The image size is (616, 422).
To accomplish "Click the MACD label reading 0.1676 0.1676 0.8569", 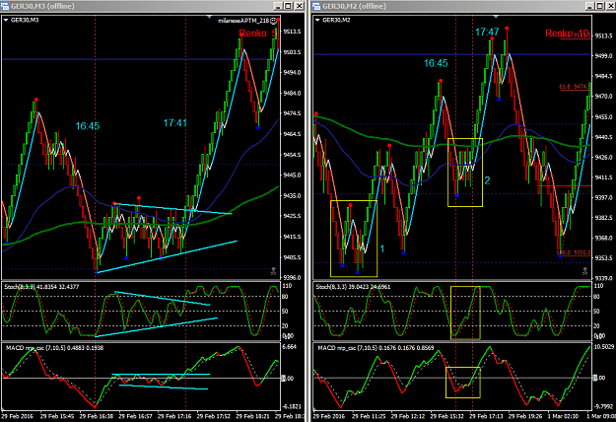I will 376,348.
